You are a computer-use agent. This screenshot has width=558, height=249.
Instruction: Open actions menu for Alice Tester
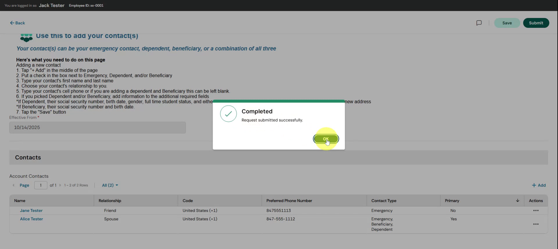tap(536, 224)
